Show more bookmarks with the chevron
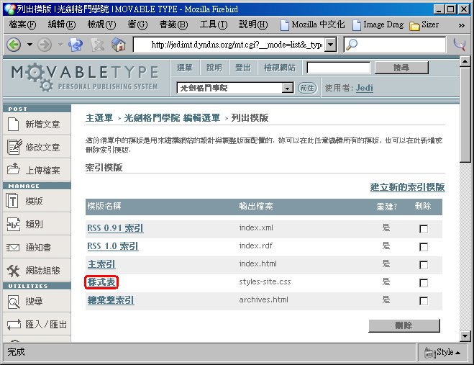The image size is (474, 365). click(x=461, y=25)
